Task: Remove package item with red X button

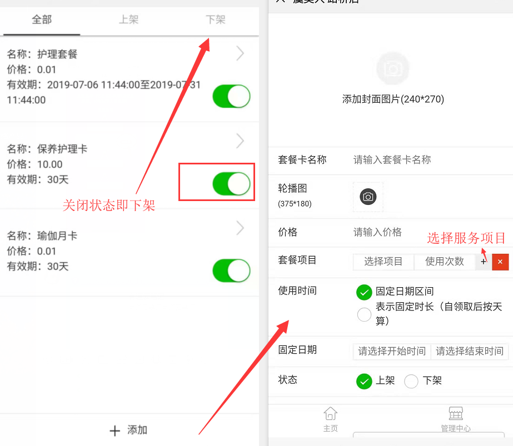Action: (500, 262)
